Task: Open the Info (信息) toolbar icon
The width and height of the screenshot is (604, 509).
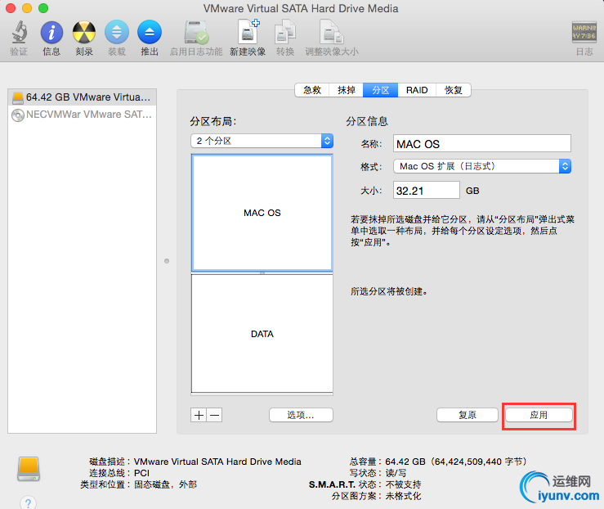Action: point(51,32)
